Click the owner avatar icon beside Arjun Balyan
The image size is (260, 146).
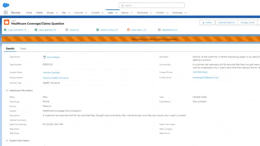(44, 57)
